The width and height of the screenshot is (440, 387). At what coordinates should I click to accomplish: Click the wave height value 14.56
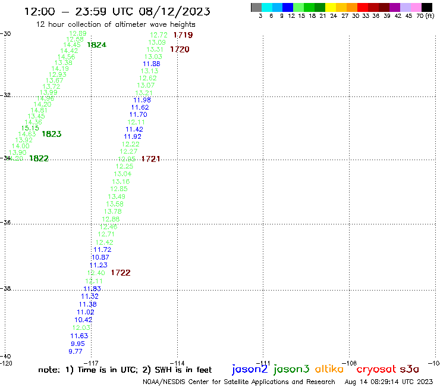tap(66, 57)
